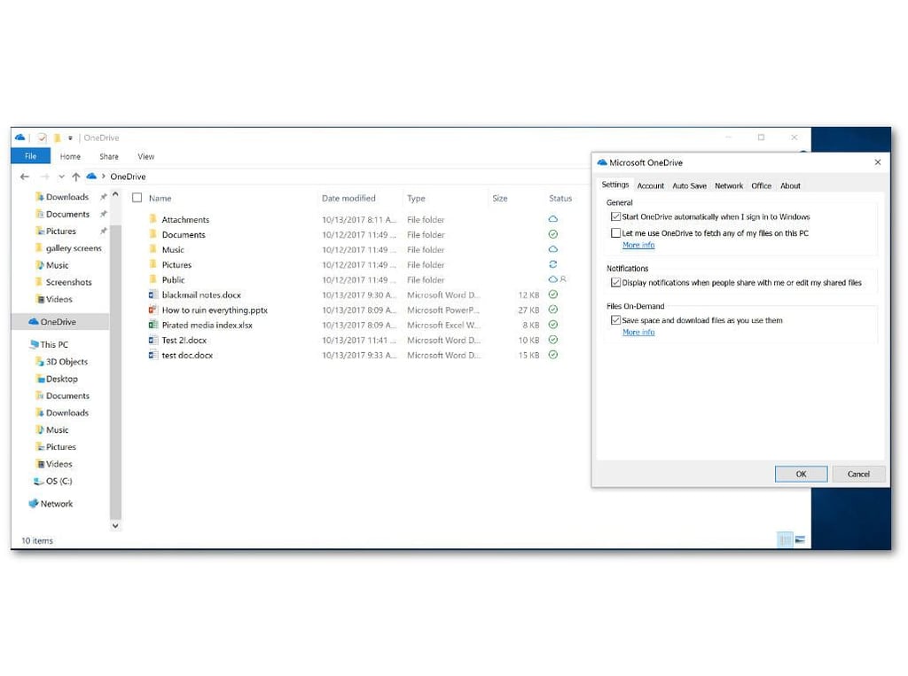This screenshot has width=908, height=676.
Task: Sort by Date modified column header
Action: tap(348, 198)
